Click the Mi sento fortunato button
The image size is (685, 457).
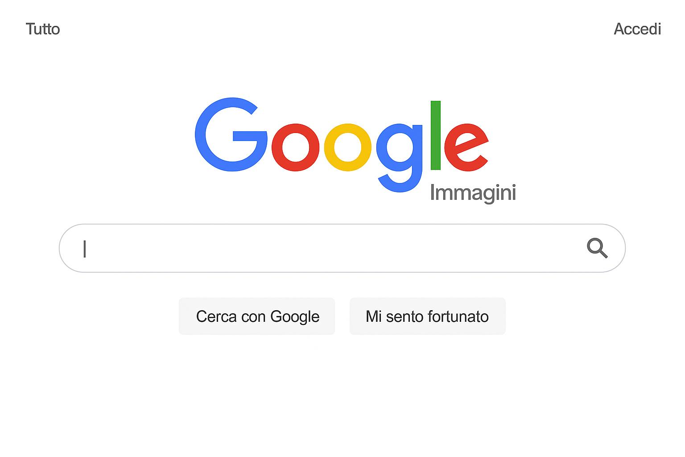tap(428, 316)
